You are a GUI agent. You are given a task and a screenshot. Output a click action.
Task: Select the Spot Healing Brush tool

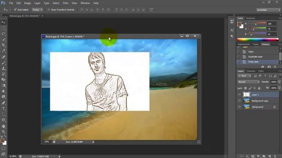(x=4, y=57)
